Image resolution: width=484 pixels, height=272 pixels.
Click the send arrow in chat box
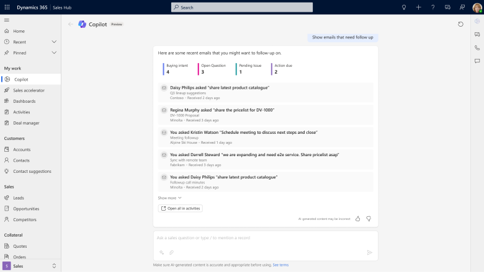click(x=369, y=252)
